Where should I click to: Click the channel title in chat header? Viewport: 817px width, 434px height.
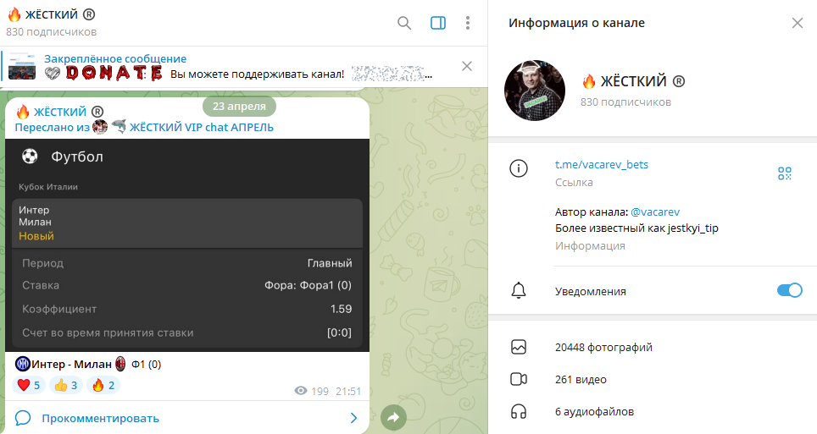click(x=51, y=14)
